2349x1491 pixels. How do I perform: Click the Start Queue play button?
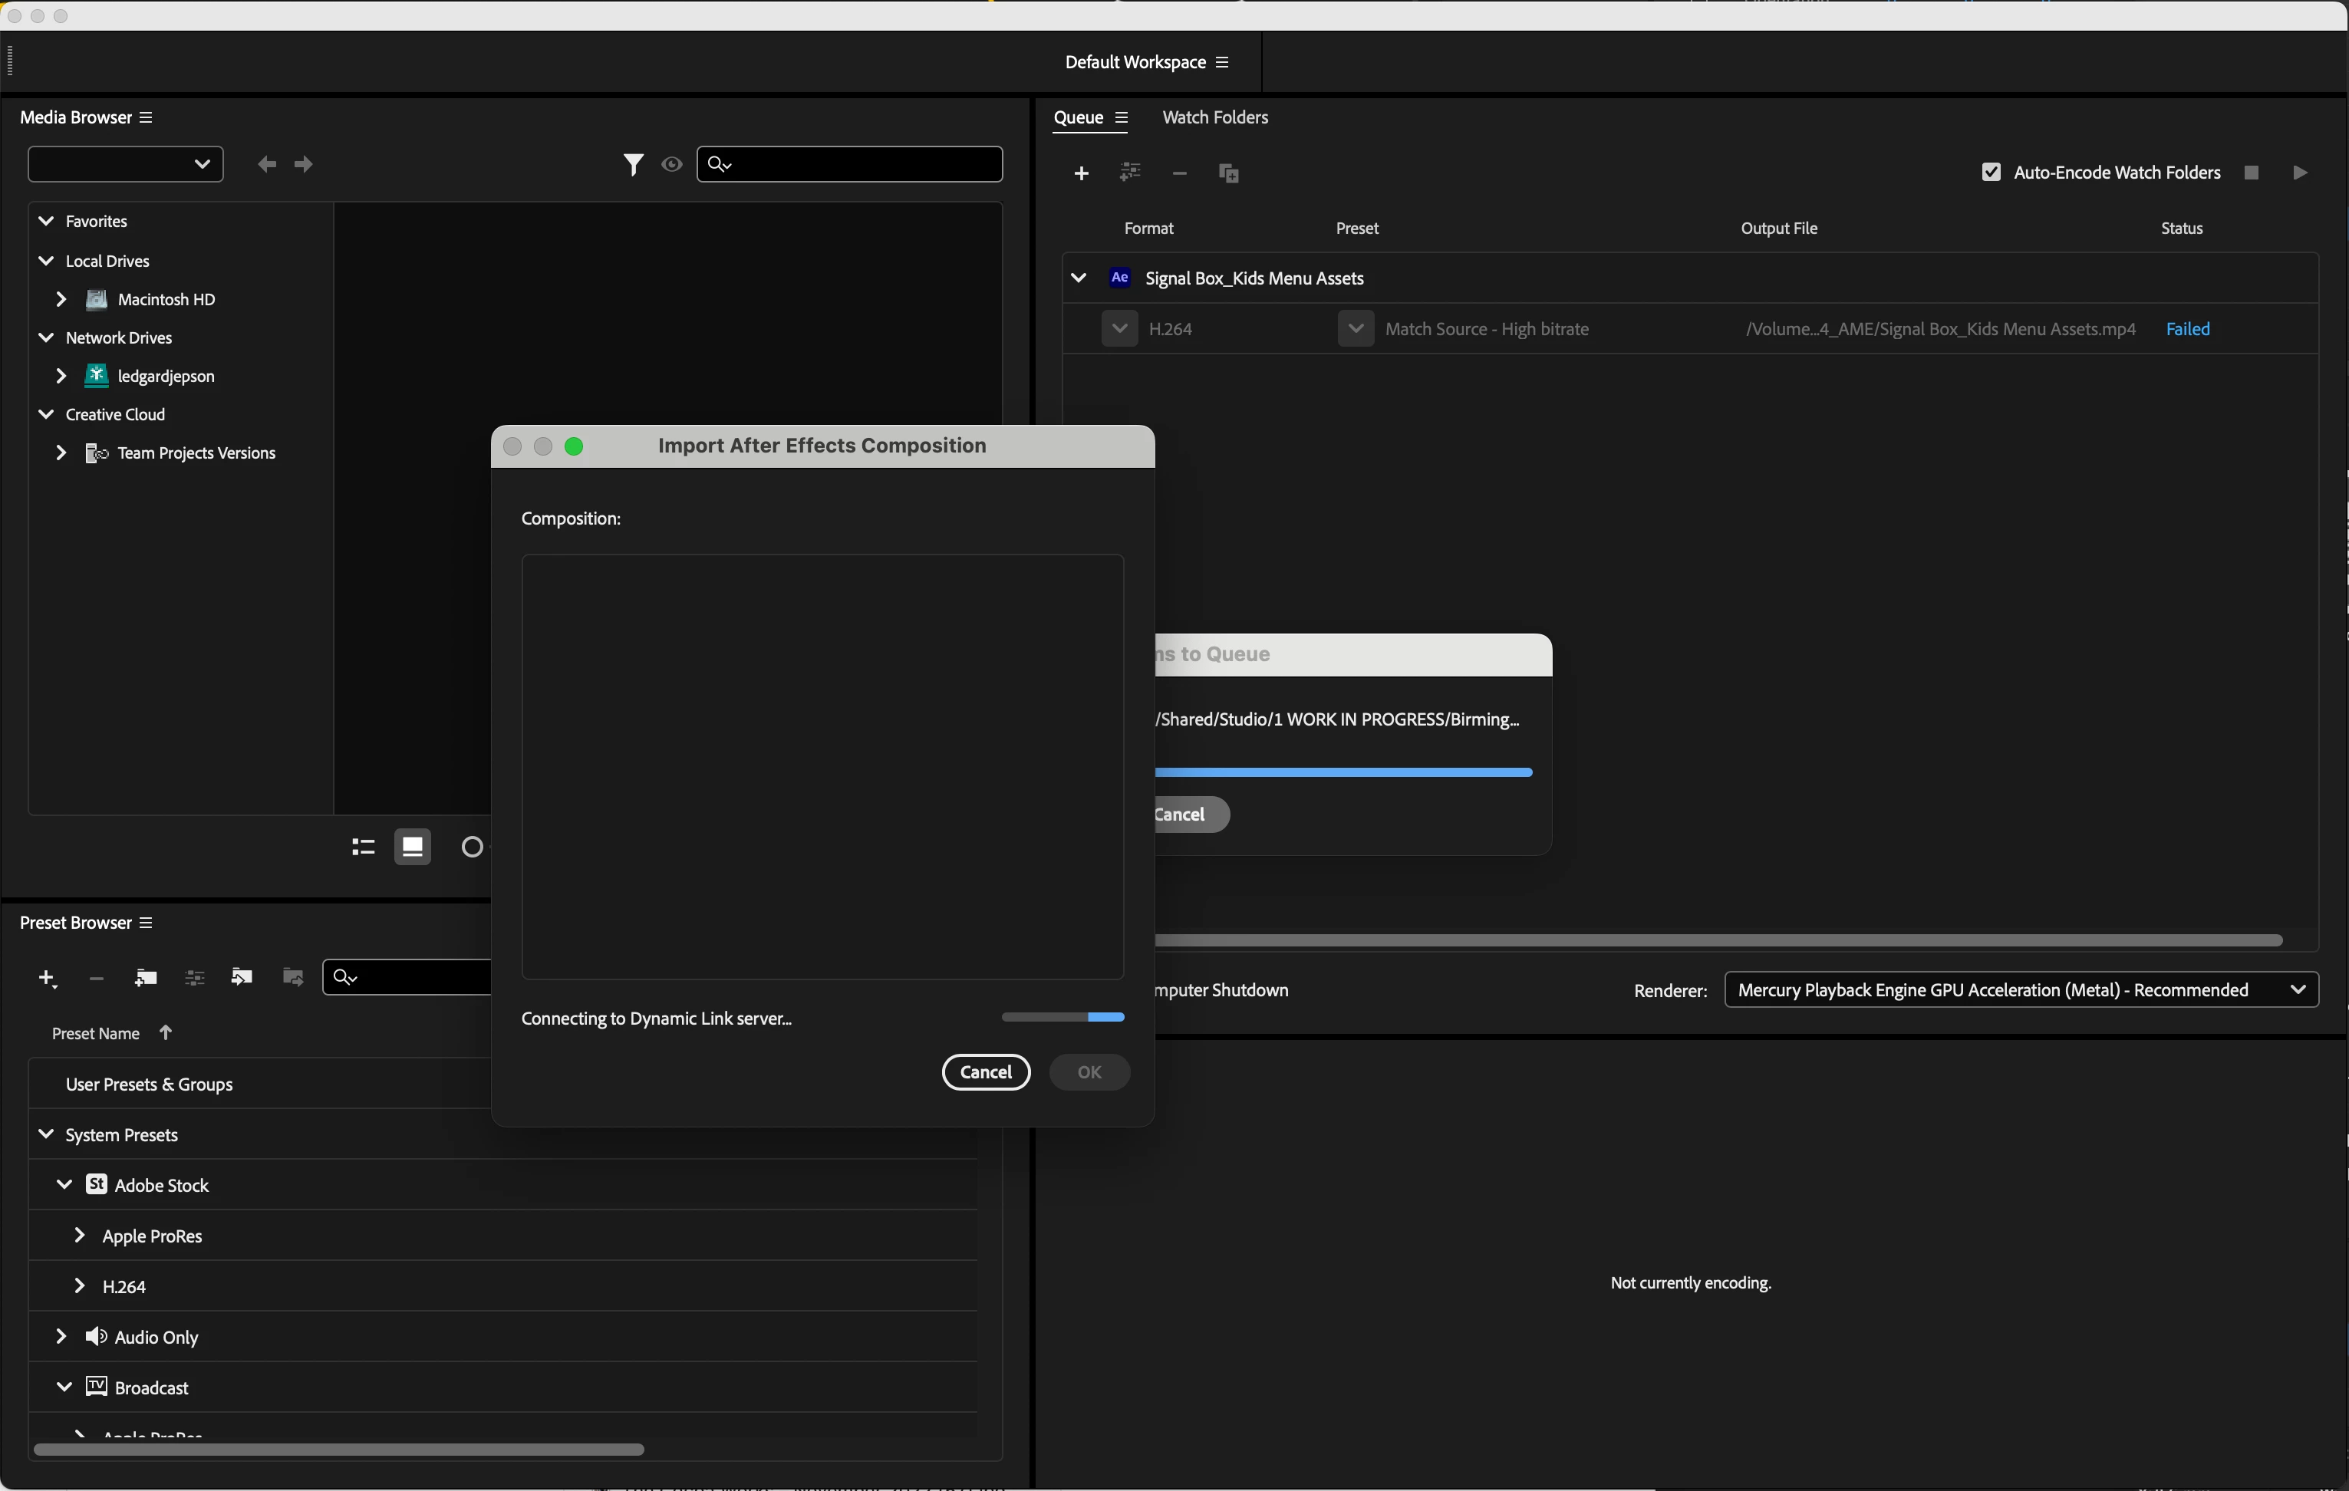[x=2299, y=173]
